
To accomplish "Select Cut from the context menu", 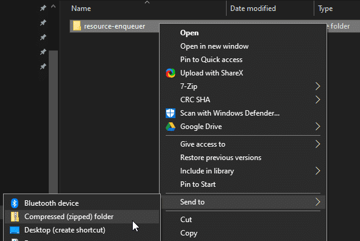I will pyautogui.click(x=243, y=220).
